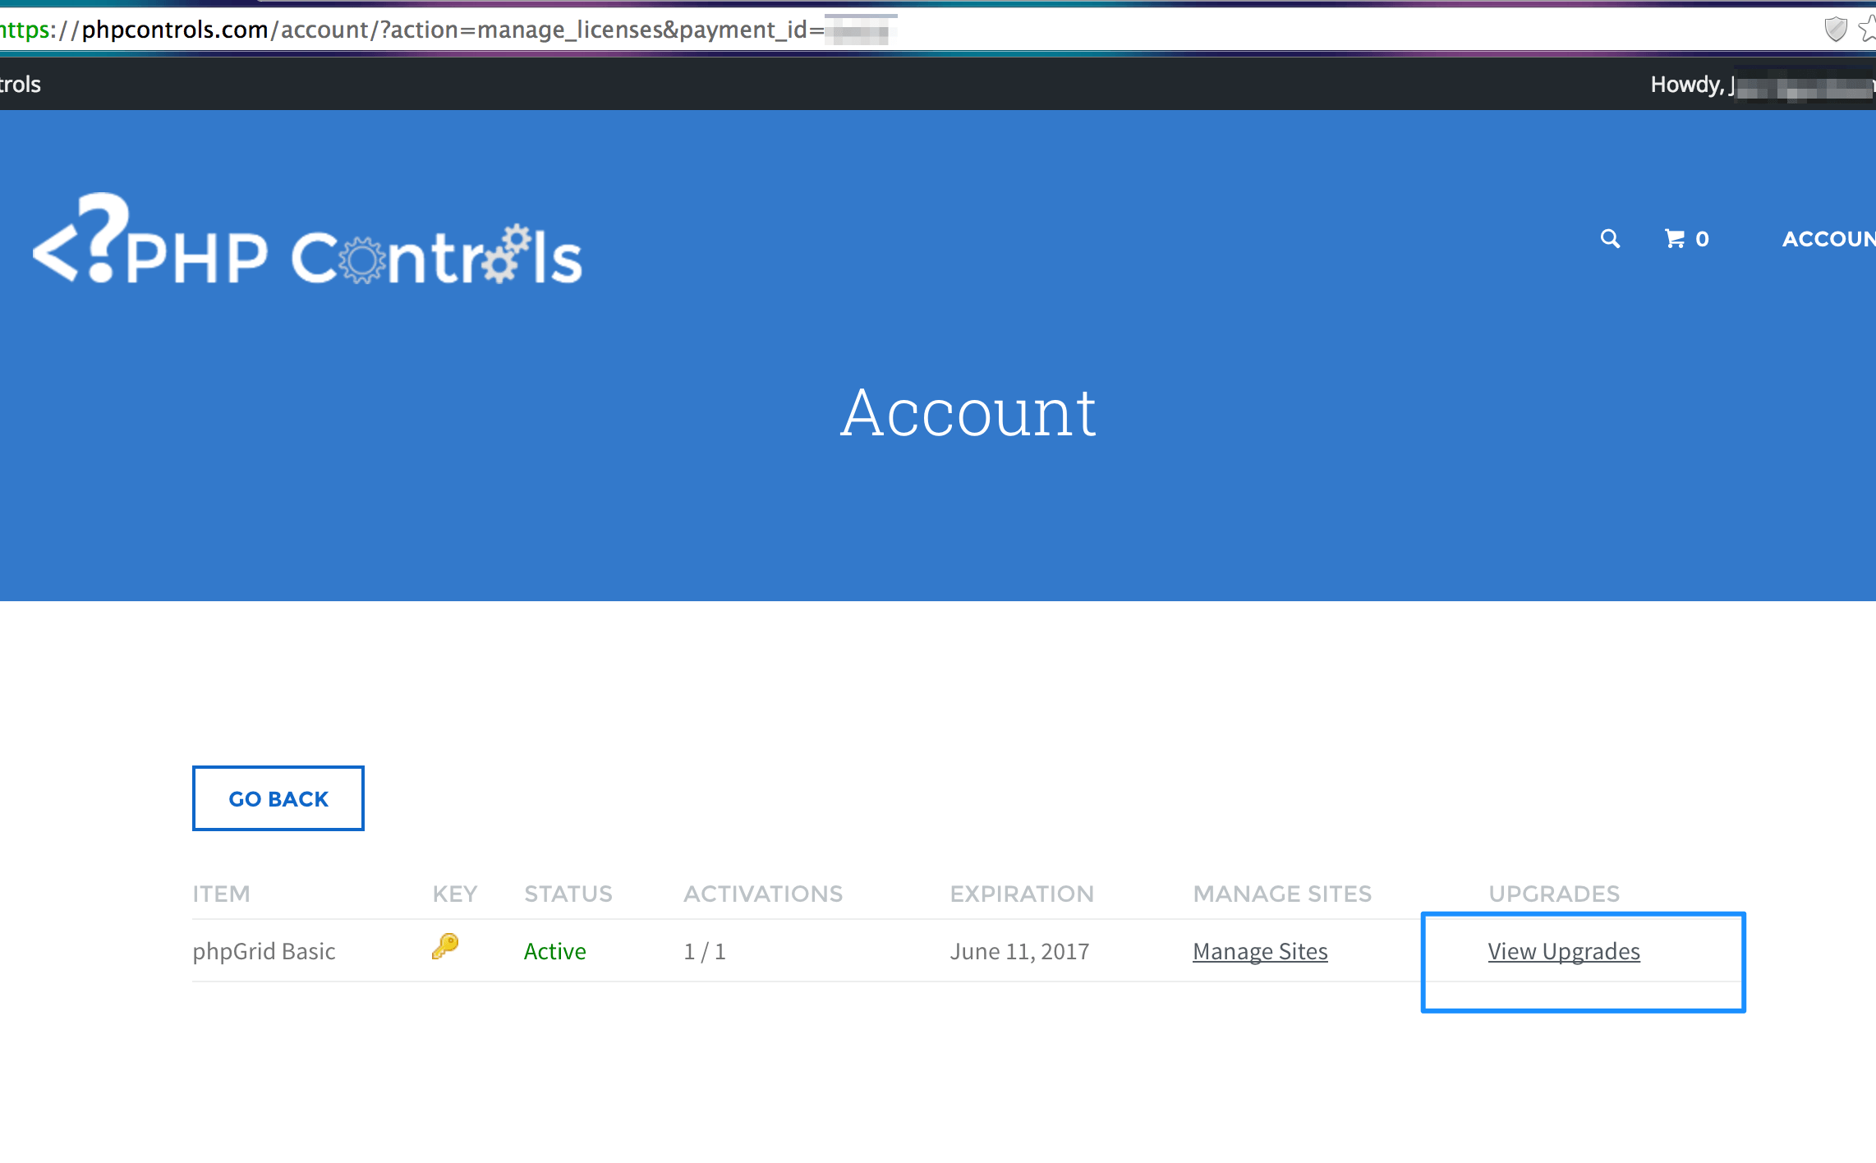Viewport: 1876px width, 1163px height.
Task: Click the gold license key icon
Action: [445, 947]
